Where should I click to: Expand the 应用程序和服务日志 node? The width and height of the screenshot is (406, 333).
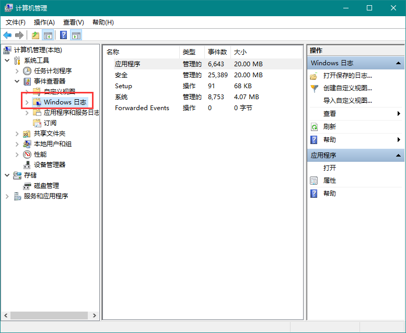tap(27, 113)
